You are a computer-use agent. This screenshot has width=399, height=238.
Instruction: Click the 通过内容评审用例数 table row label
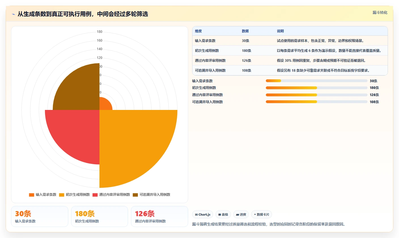pyautogui.click(x=210, y=61)
